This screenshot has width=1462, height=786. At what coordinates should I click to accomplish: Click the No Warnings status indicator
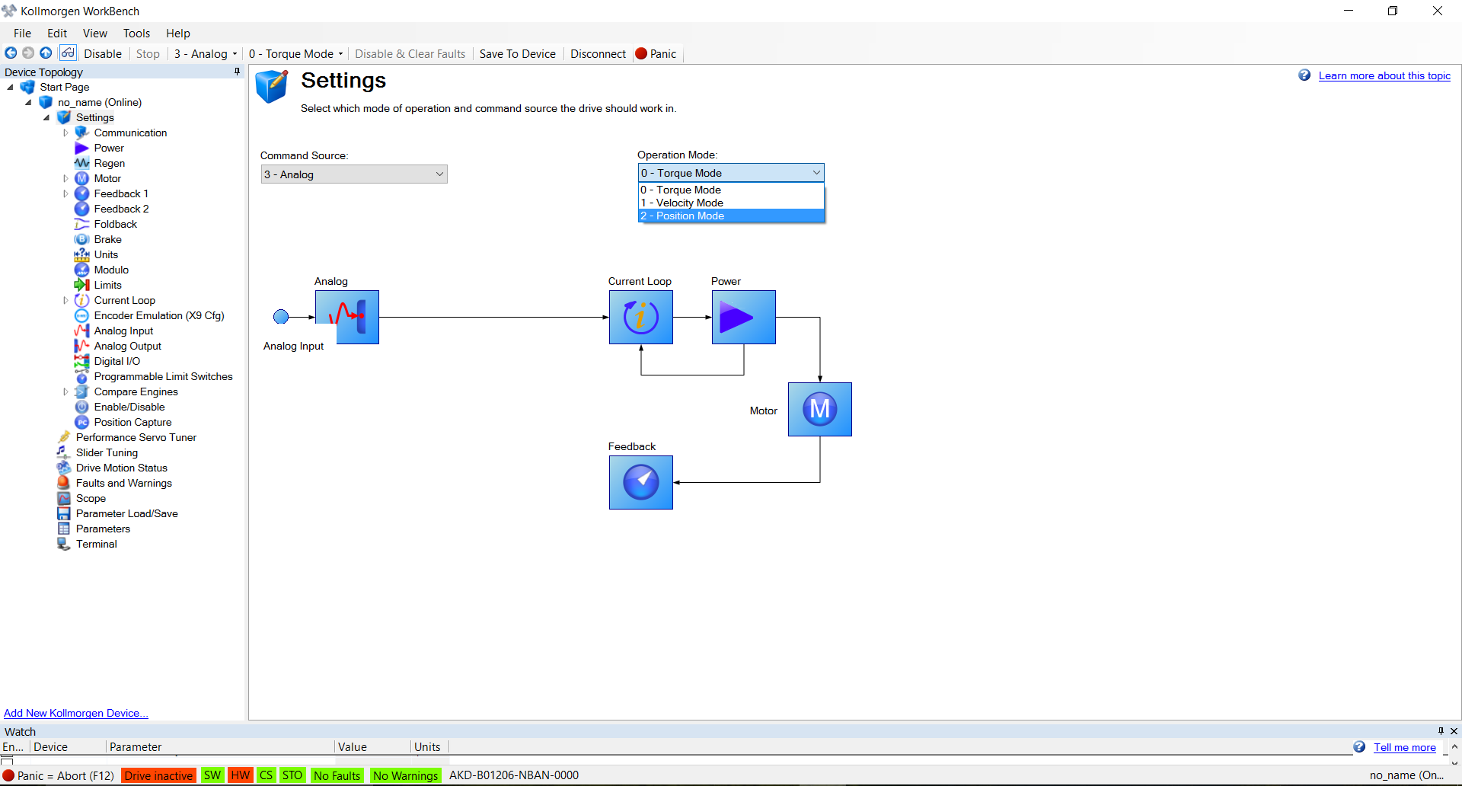click(406, 775)
